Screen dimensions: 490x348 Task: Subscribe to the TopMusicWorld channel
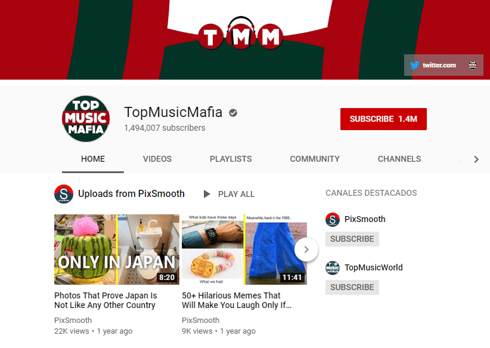(352, 287)
